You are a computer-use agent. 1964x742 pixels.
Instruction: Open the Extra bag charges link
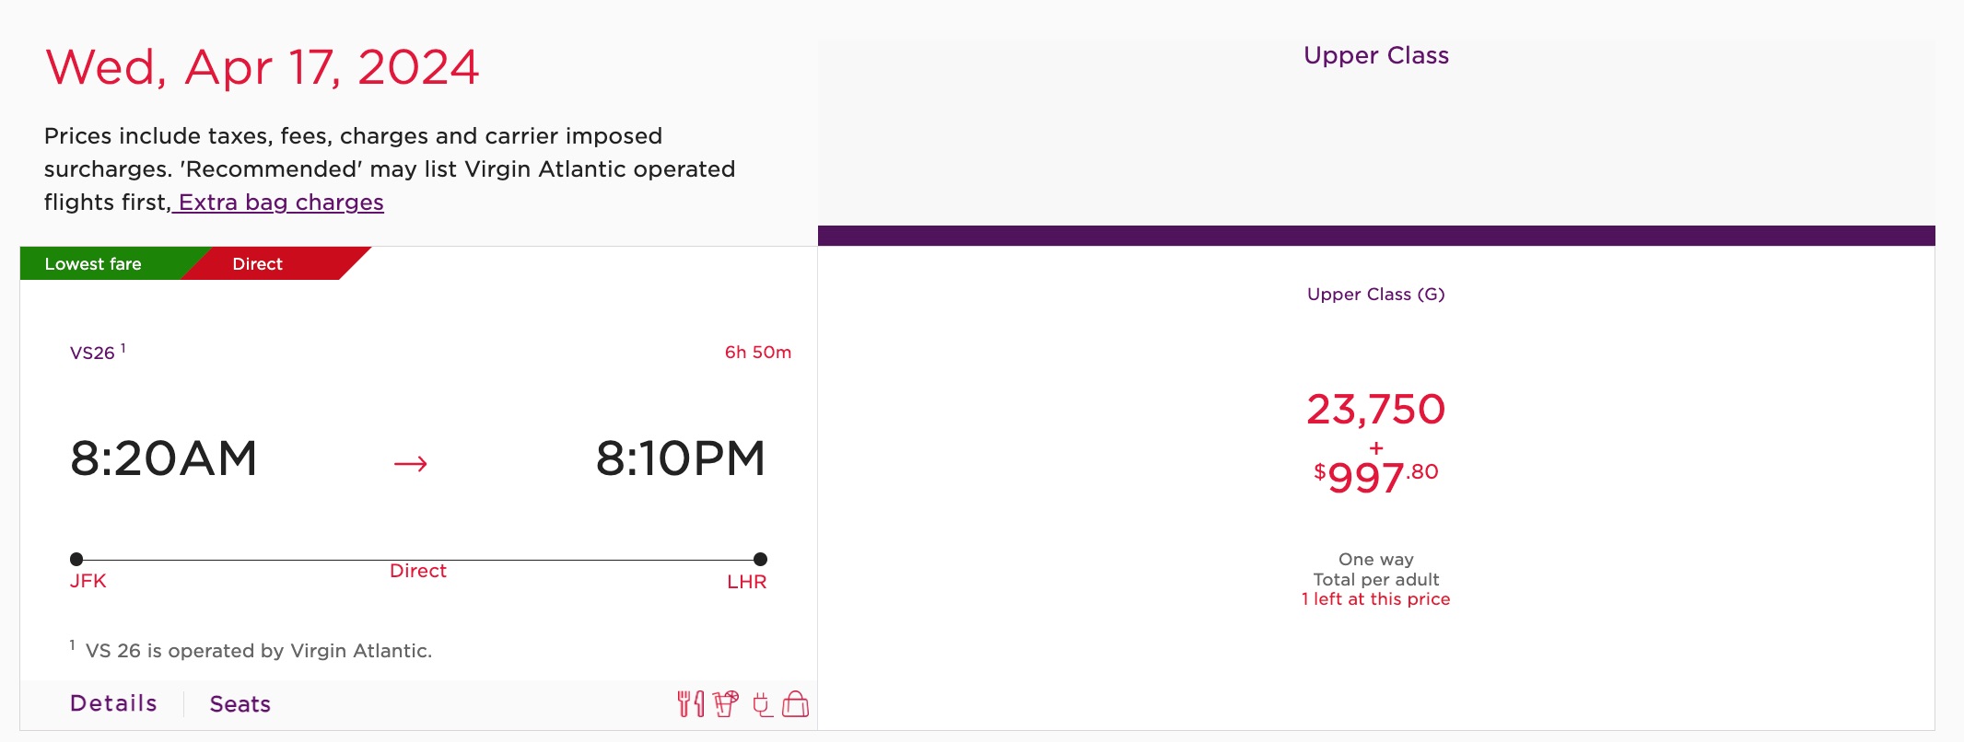[x=278, y=202]
